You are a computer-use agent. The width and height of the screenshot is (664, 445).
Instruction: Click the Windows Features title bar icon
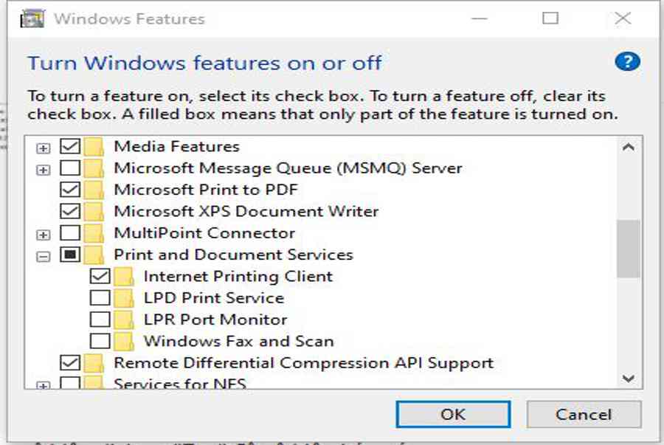32,18
